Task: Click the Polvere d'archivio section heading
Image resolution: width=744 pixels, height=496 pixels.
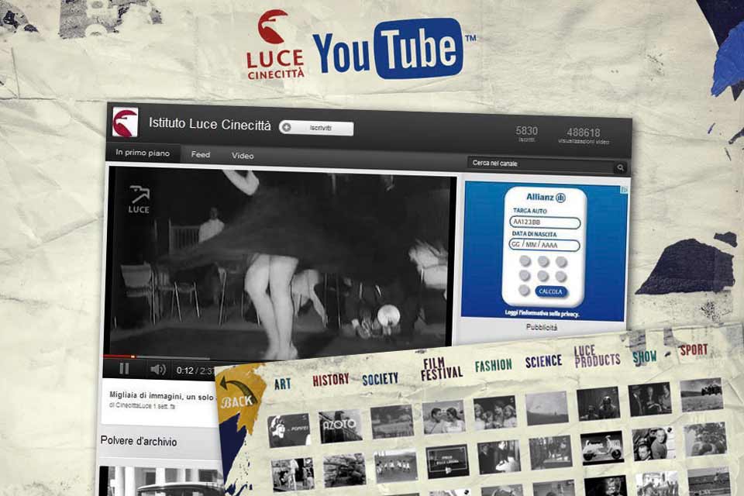Action: click(x=139, y=441)
